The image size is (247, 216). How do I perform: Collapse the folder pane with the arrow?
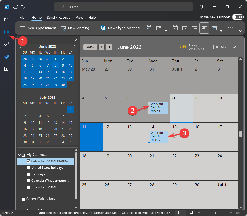coord(76,40)
